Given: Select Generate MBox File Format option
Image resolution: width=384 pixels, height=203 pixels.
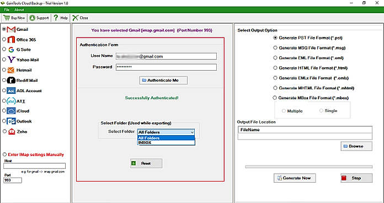Looking at the screenshot, I should (x=275, y=98).
